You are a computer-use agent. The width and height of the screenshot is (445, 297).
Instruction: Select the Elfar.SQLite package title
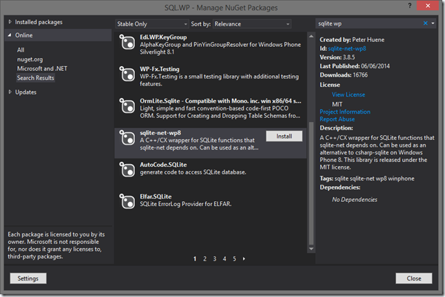(155, 196)
